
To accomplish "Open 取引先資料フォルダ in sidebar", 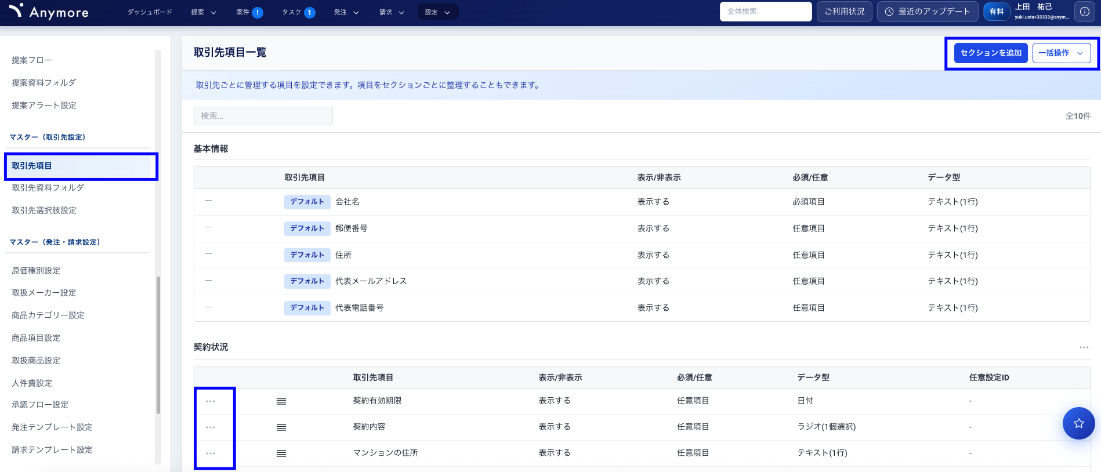I will (48, 188).
